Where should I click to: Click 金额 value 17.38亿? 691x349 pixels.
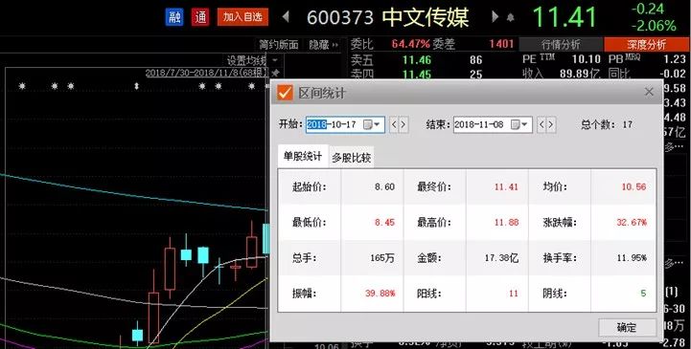point(501,258)
